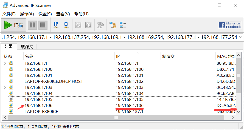244x130 pixels.
Task: Click the horizontal scrollbar left arrow
Action: 5,117
